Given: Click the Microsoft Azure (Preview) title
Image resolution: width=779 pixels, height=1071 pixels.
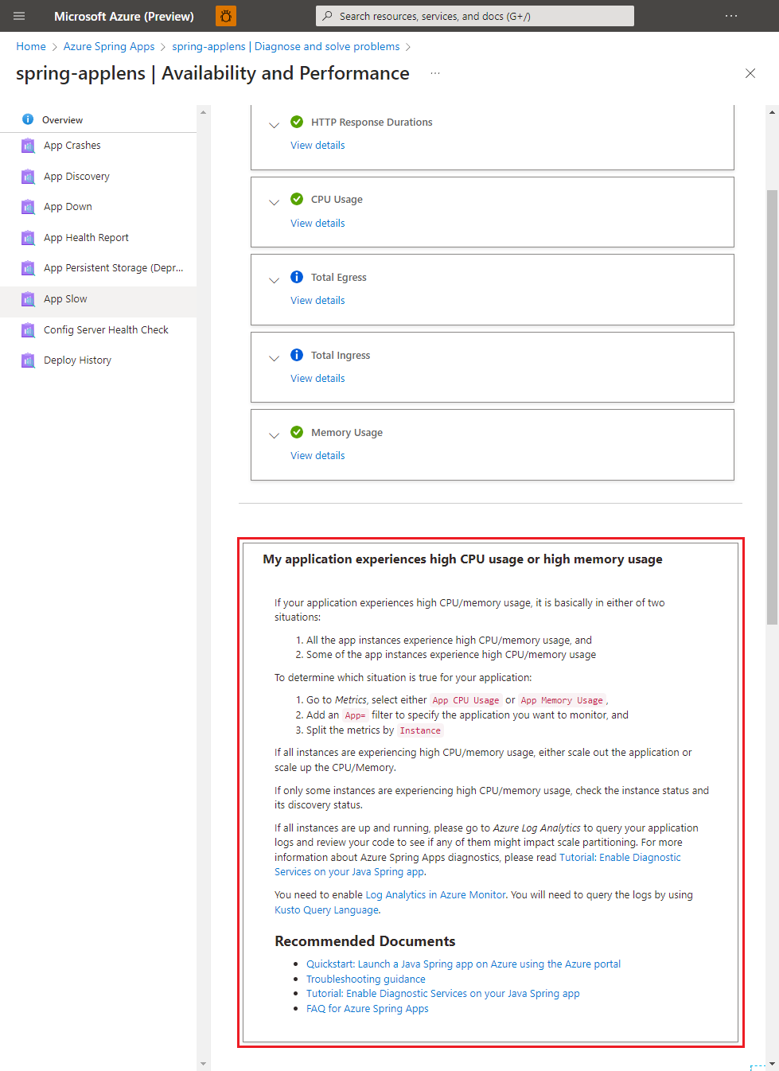Looking at the screenshot, I should (x=124, y=16).
